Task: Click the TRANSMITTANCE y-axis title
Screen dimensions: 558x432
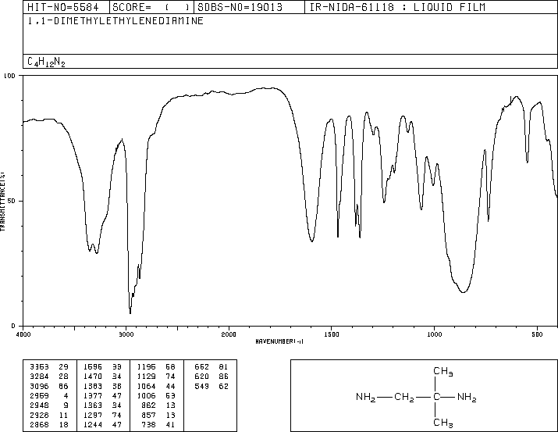Action: click(x=2, y=202)
